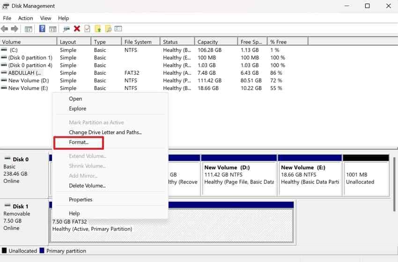The image size is (398, 262).
Task: Sort by the Capacity column header
Action: pyautogui.click(x=216, y=42)
